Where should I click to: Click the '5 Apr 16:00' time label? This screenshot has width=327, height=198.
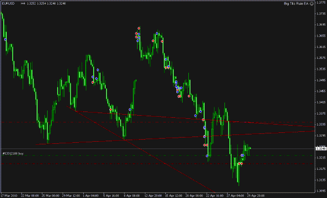(111, 196)
